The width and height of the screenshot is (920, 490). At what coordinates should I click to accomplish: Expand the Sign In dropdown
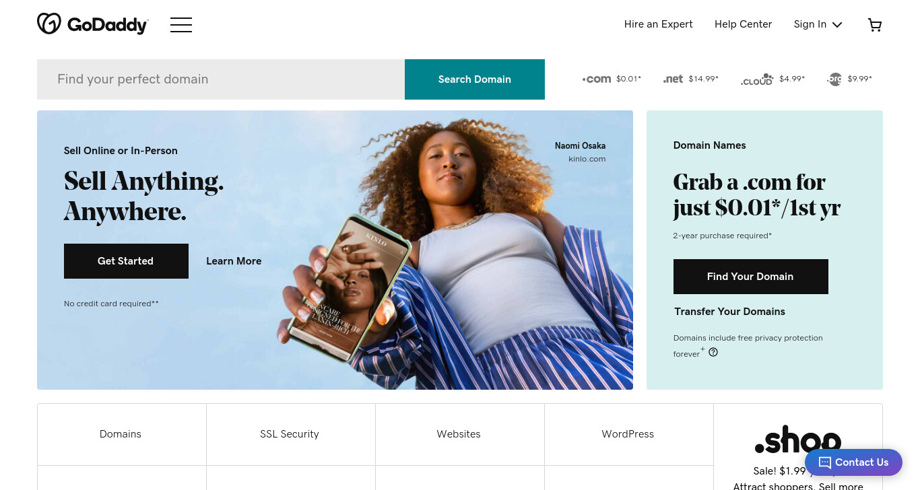818,24
